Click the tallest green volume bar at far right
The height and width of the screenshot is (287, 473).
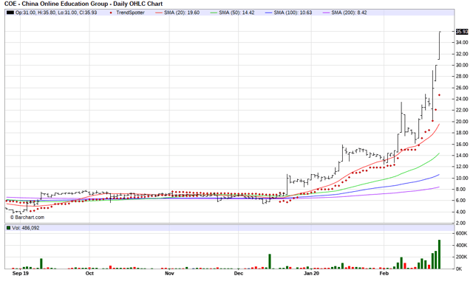click(x=439, y=255)
